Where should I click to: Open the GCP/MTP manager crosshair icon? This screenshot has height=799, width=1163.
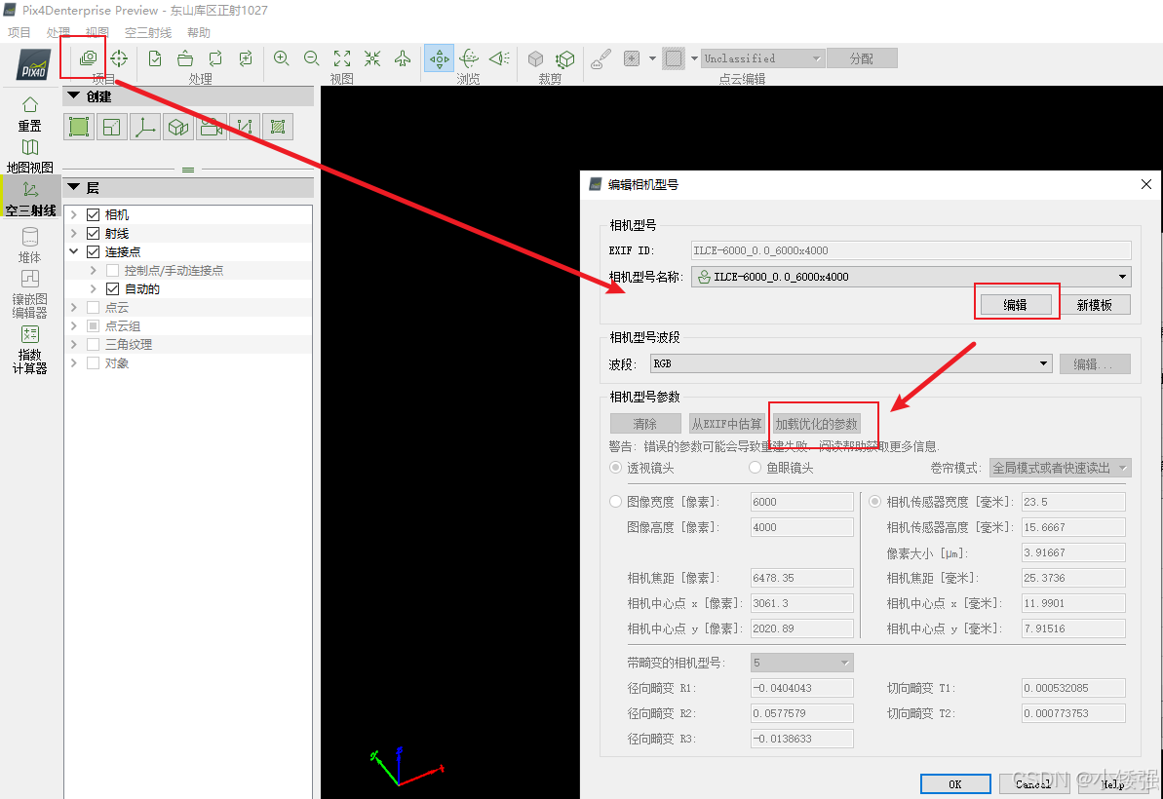point(119,57)
